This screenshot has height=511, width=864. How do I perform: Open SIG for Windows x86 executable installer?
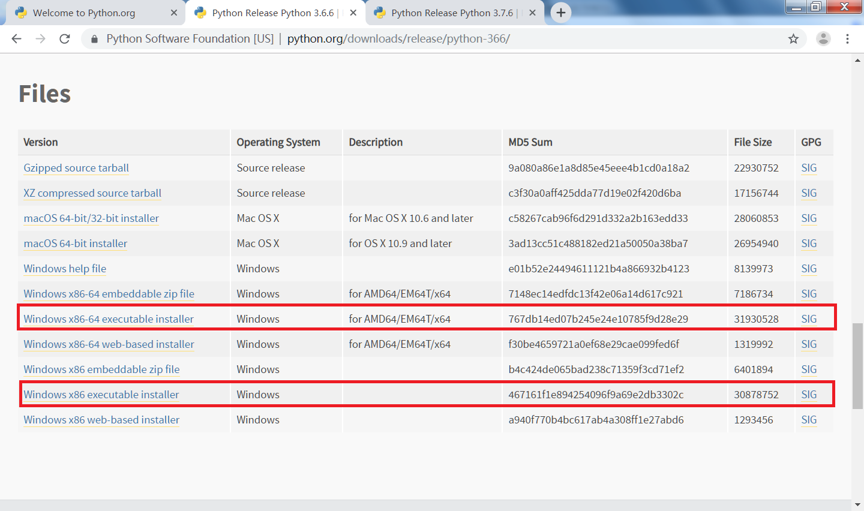coord(809,395)
